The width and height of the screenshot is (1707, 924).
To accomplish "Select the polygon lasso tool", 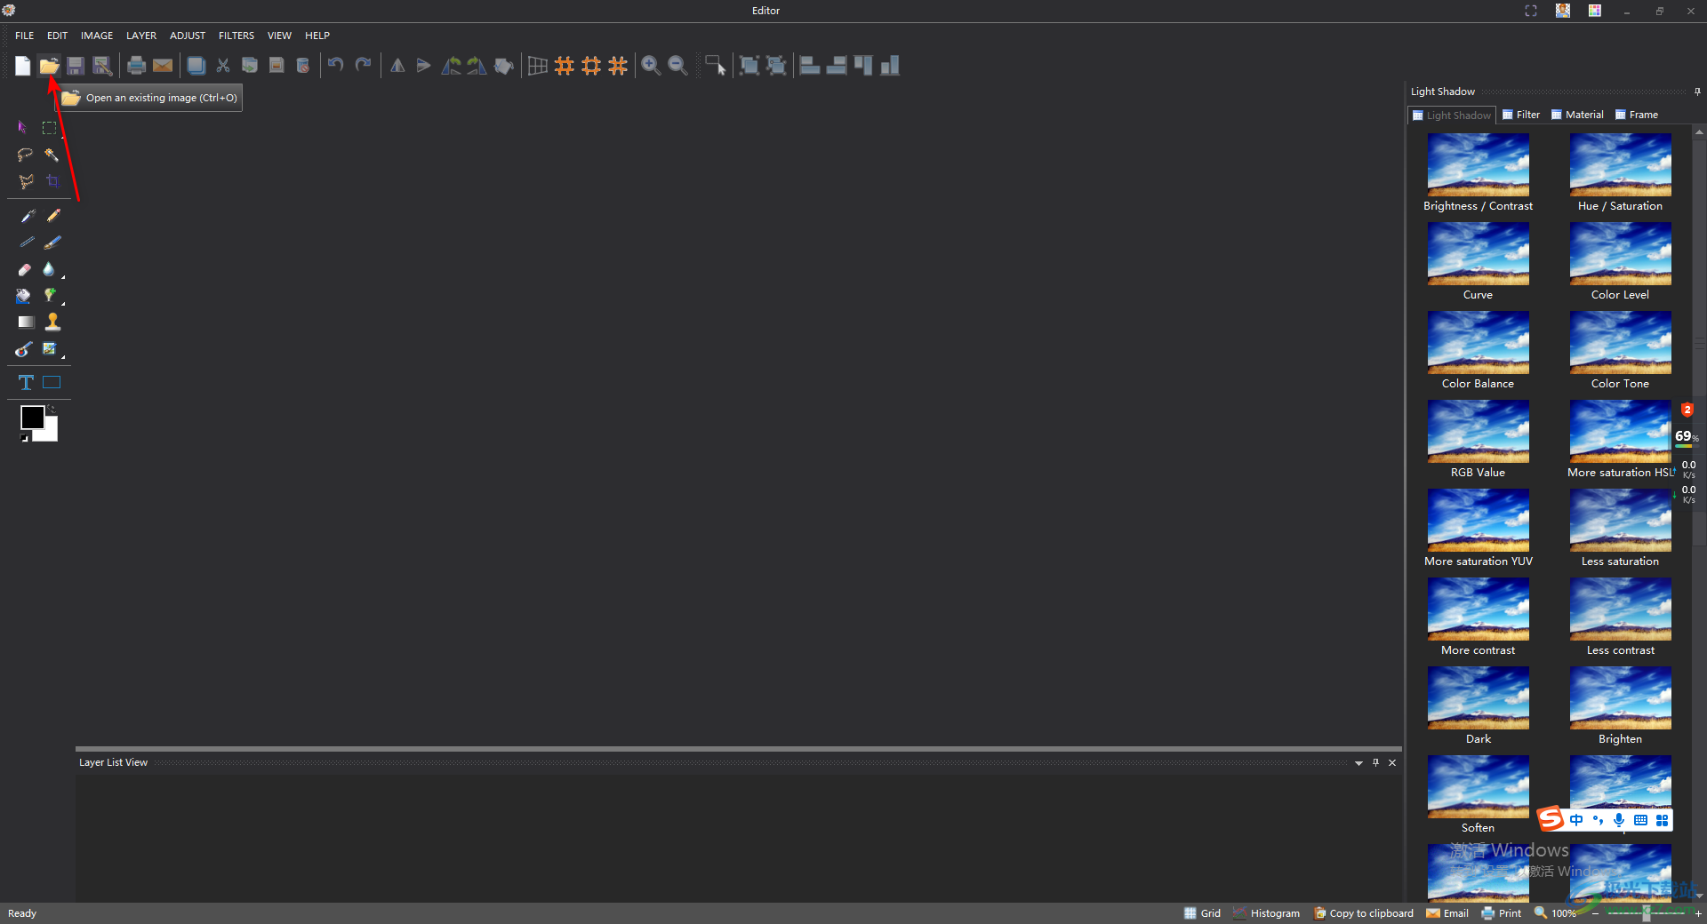I will coord(26,181).
